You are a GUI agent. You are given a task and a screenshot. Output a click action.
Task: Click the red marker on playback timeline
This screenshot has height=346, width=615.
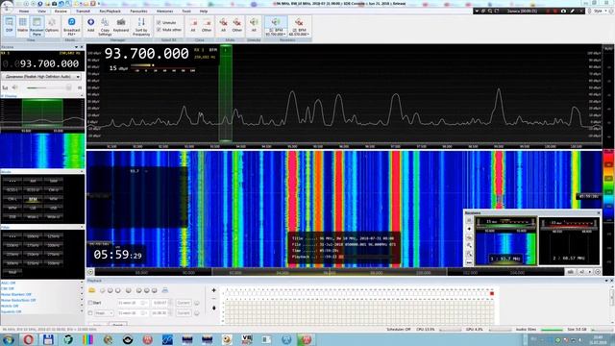pyautogui.click(x=492, y=293)
